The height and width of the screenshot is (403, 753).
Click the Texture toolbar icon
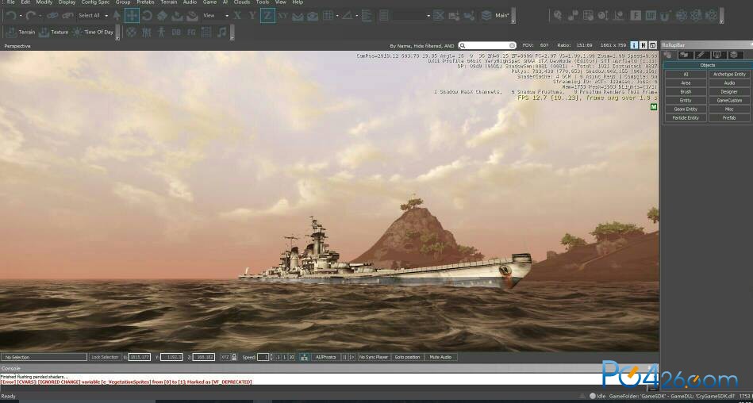(x=44, y=33)
